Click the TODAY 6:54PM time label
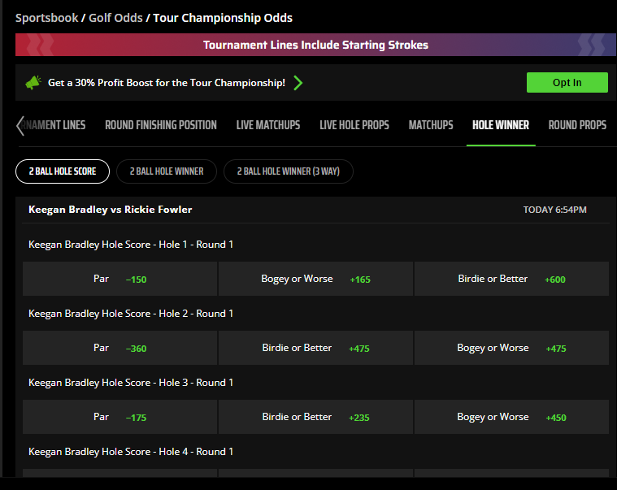Image resolution: width=617 pixels, height=490 pixels. tap(555, 210)
